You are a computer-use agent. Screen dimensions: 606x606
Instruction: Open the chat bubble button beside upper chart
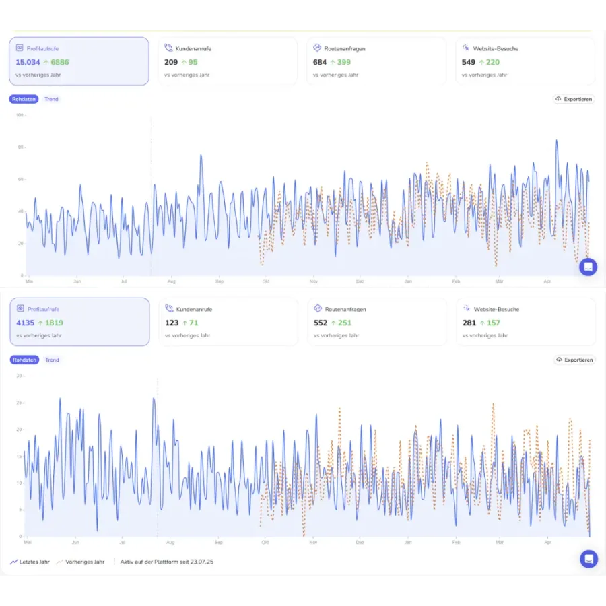[588, 267]
